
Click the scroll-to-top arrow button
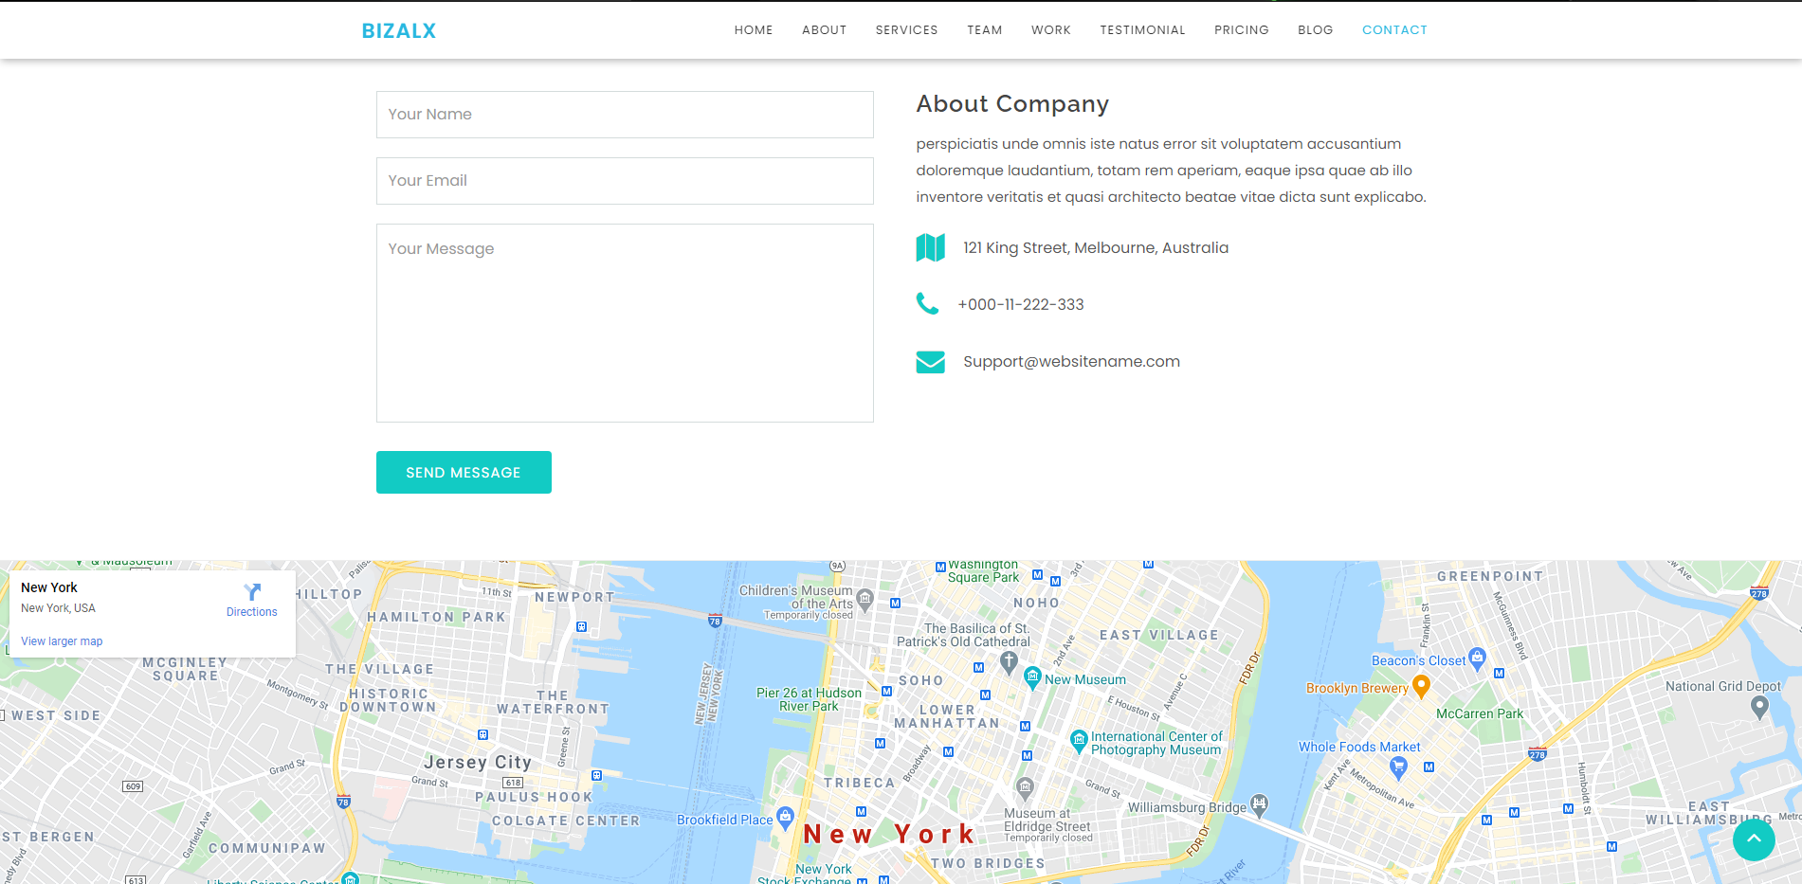pyautogui.click(x=1754, y=839)
